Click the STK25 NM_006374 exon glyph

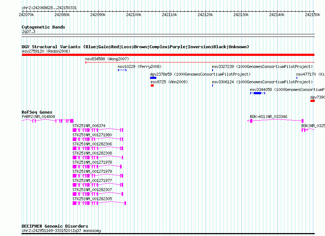[x=98, y=130]
